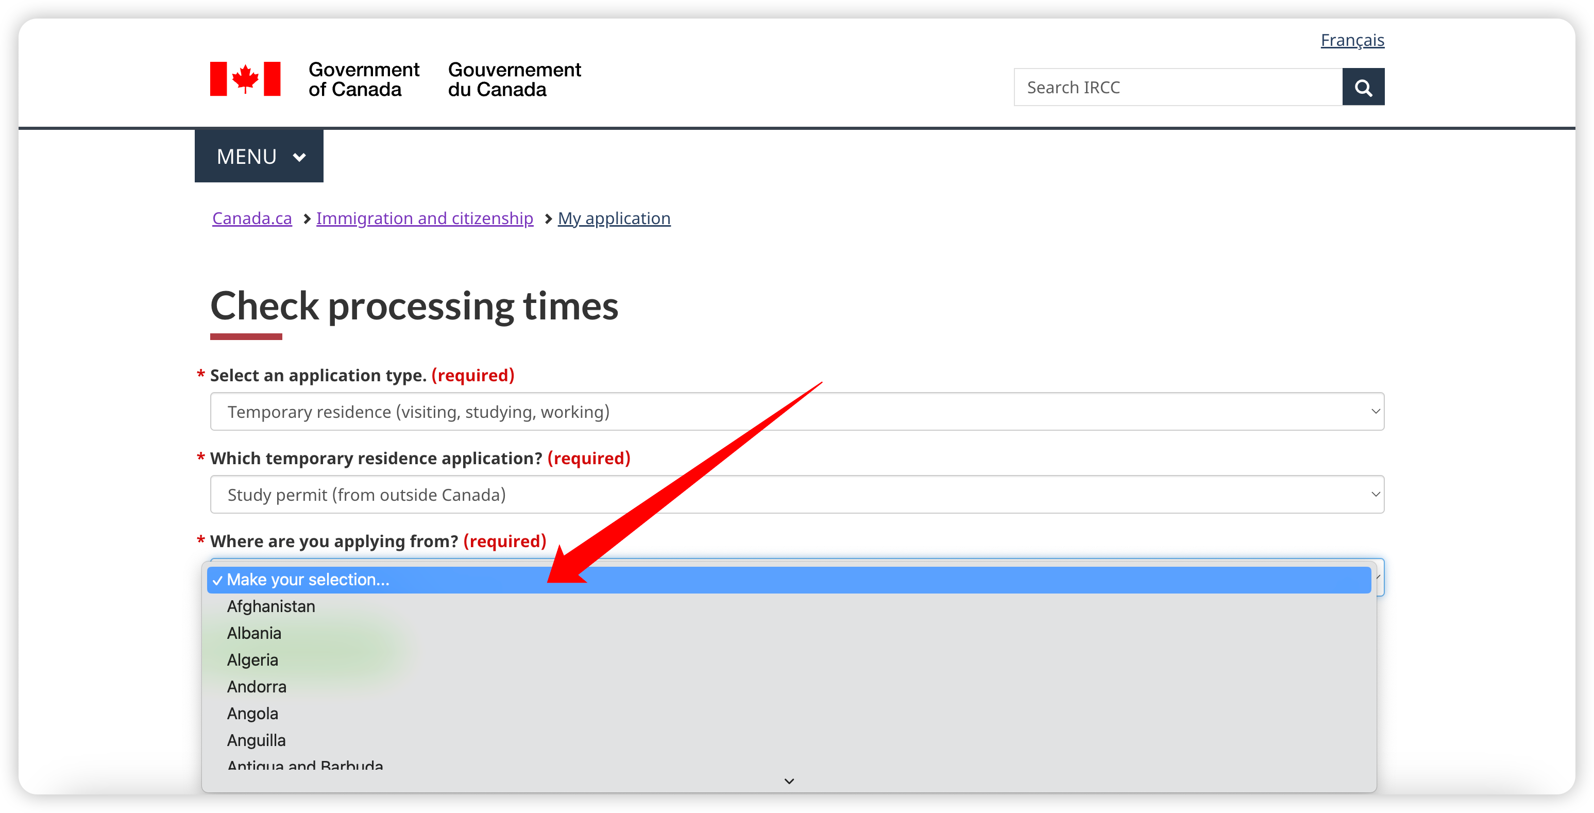
Task: Select 'Make your selection...' option
Action: pyautogui.click(x=789, y=580)
